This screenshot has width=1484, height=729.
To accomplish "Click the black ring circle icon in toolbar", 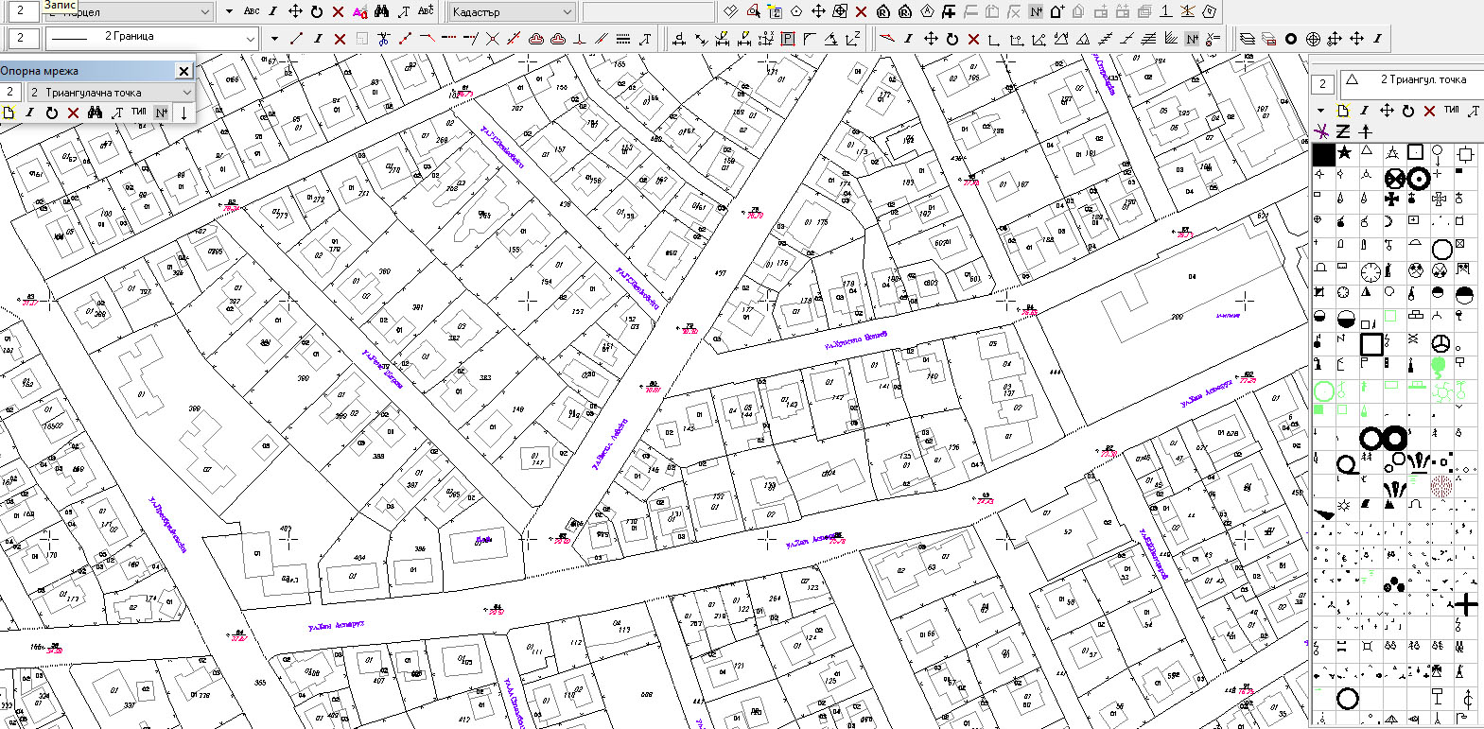I will [x=1290, y=39].
